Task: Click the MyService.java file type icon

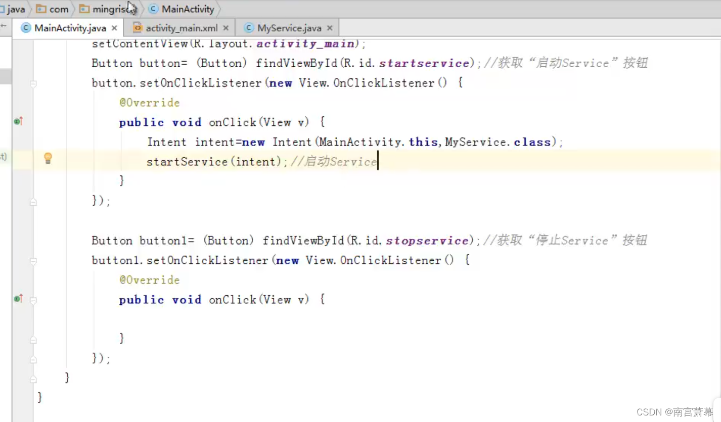Action: coord(248,28)
